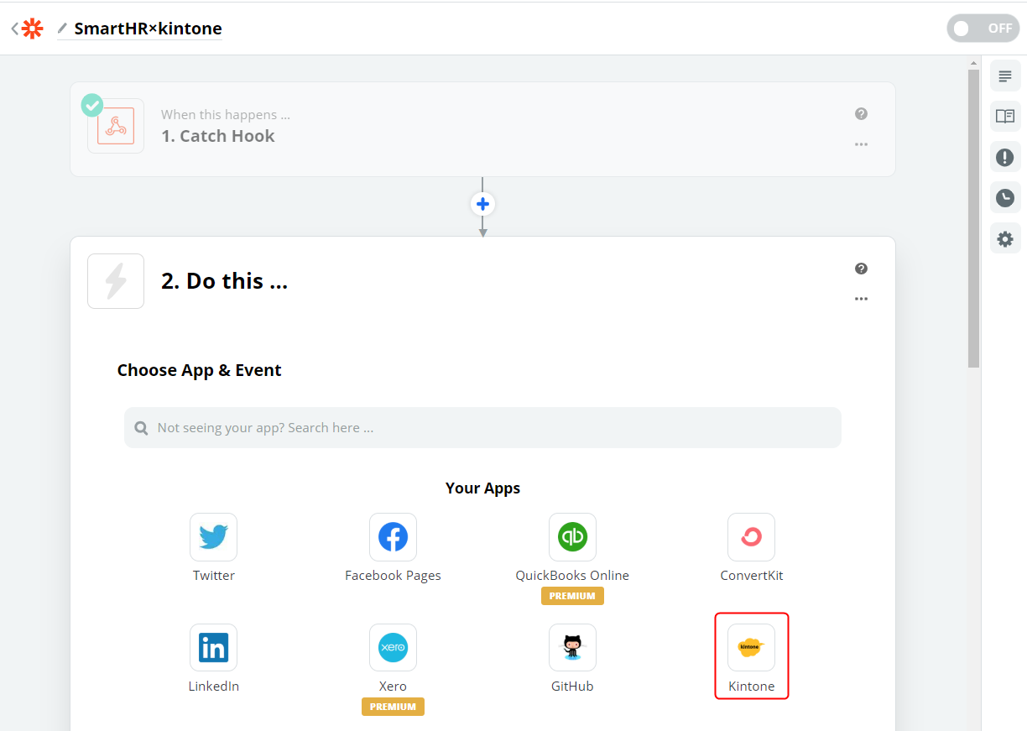Click the When this happens ... text
This screenshot has width=1027, height=731.
coord(226,114)
